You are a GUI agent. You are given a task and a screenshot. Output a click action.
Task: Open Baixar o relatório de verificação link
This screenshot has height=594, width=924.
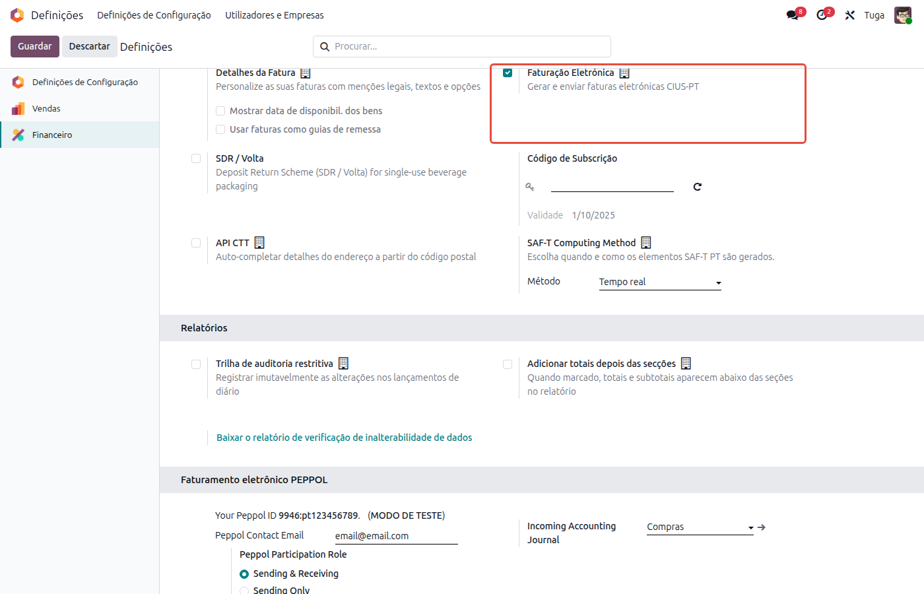click(345, 438)
